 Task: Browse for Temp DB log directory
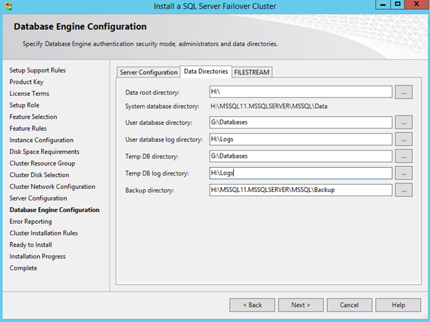(404, 173)
